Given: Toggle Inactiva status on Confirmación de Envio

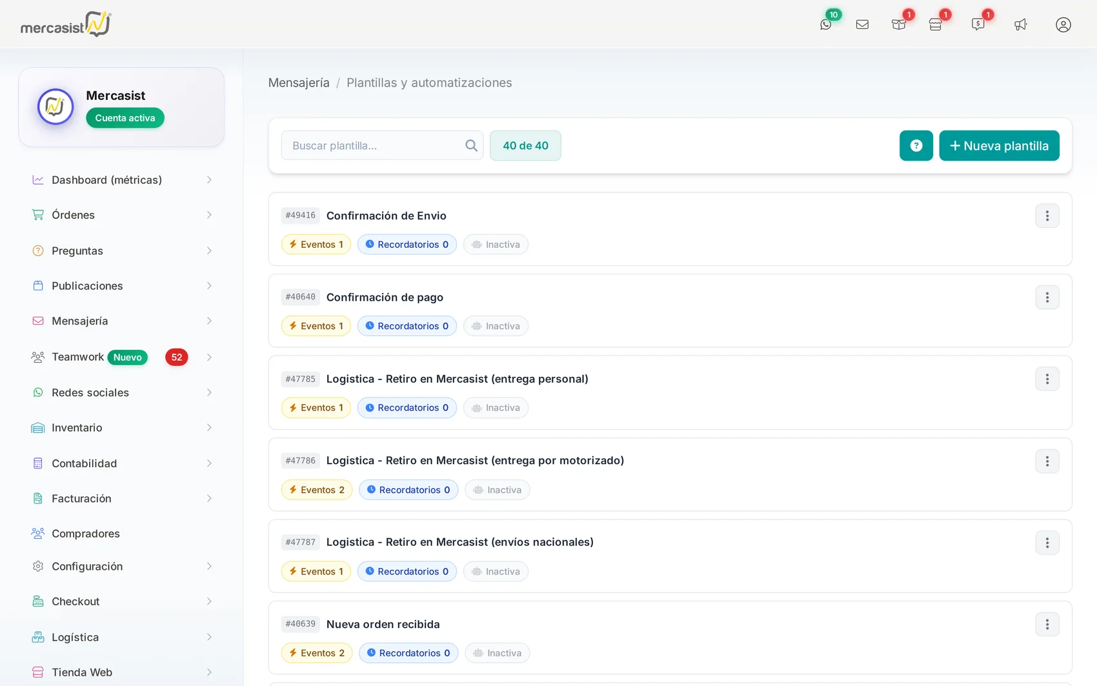Looking at the screenshot, I should click(x=496, y=245).
